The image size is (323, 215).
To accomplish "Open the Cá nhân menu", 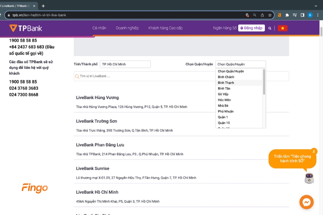I will point(99,28).
